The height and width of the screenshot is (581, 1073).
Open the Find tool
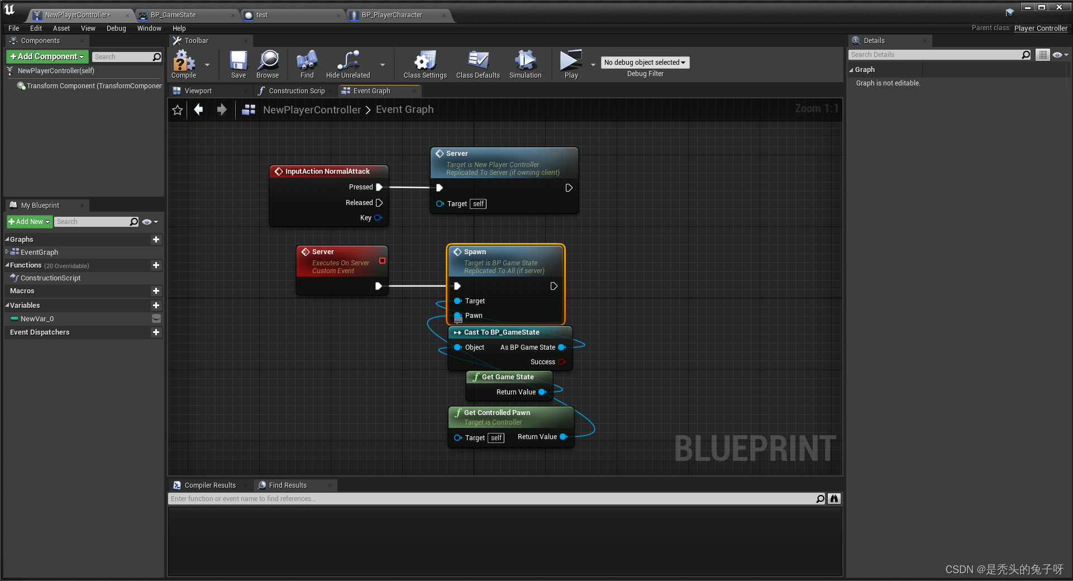306,63
